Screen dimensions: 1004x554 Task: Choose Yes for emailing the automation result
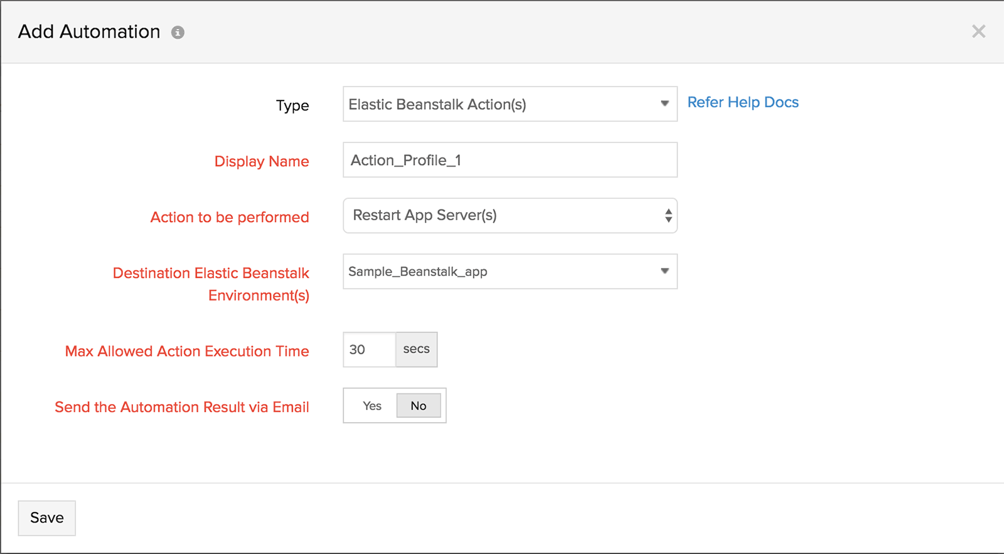point(371,406)
